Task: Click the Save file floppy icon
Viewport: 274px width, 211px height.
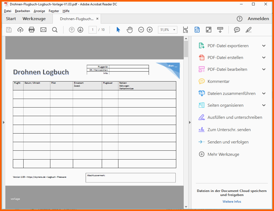Action: [x=9, y=30]
